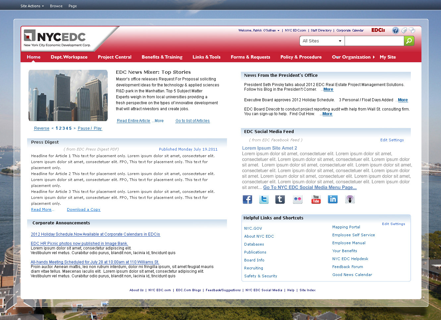Click More after President's Blog item
Image resolution: width=441 pixels, height=320 pixels.
tap(328, 89)
